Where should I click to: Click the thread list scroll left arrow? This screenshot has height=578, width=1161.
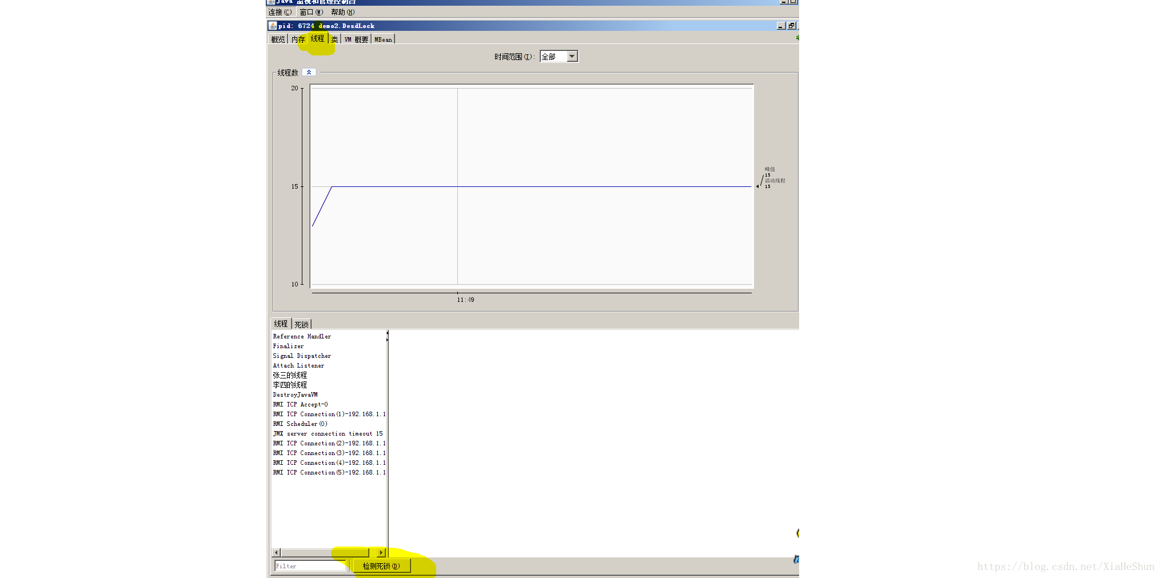(x=277, y=552)
